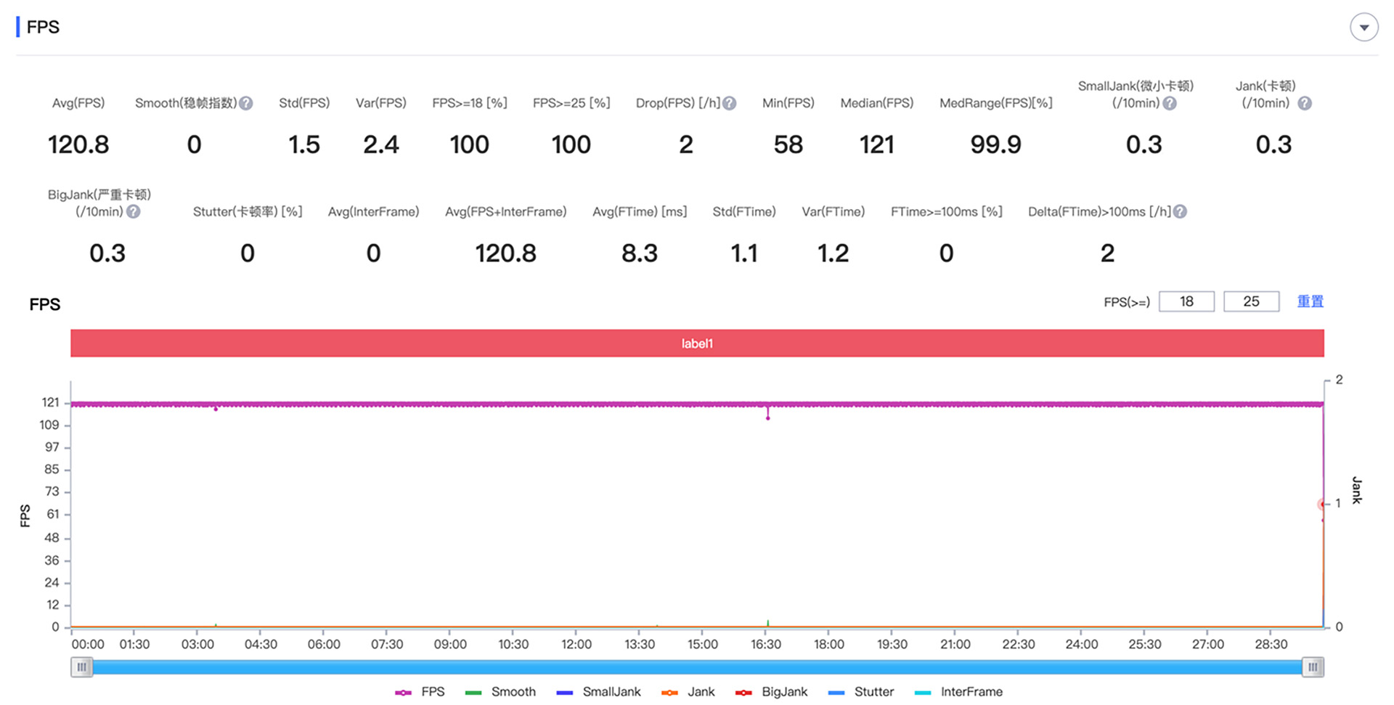The width and height of the screenshot is (1394, 705).
Task: Collapse the FPS section with the arrow button
Action: coord(1364,28)
